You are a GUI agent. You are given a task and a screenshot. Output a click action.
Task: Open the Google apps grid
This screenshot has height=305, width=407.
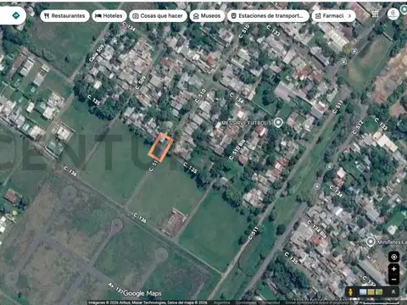[375, 14]
